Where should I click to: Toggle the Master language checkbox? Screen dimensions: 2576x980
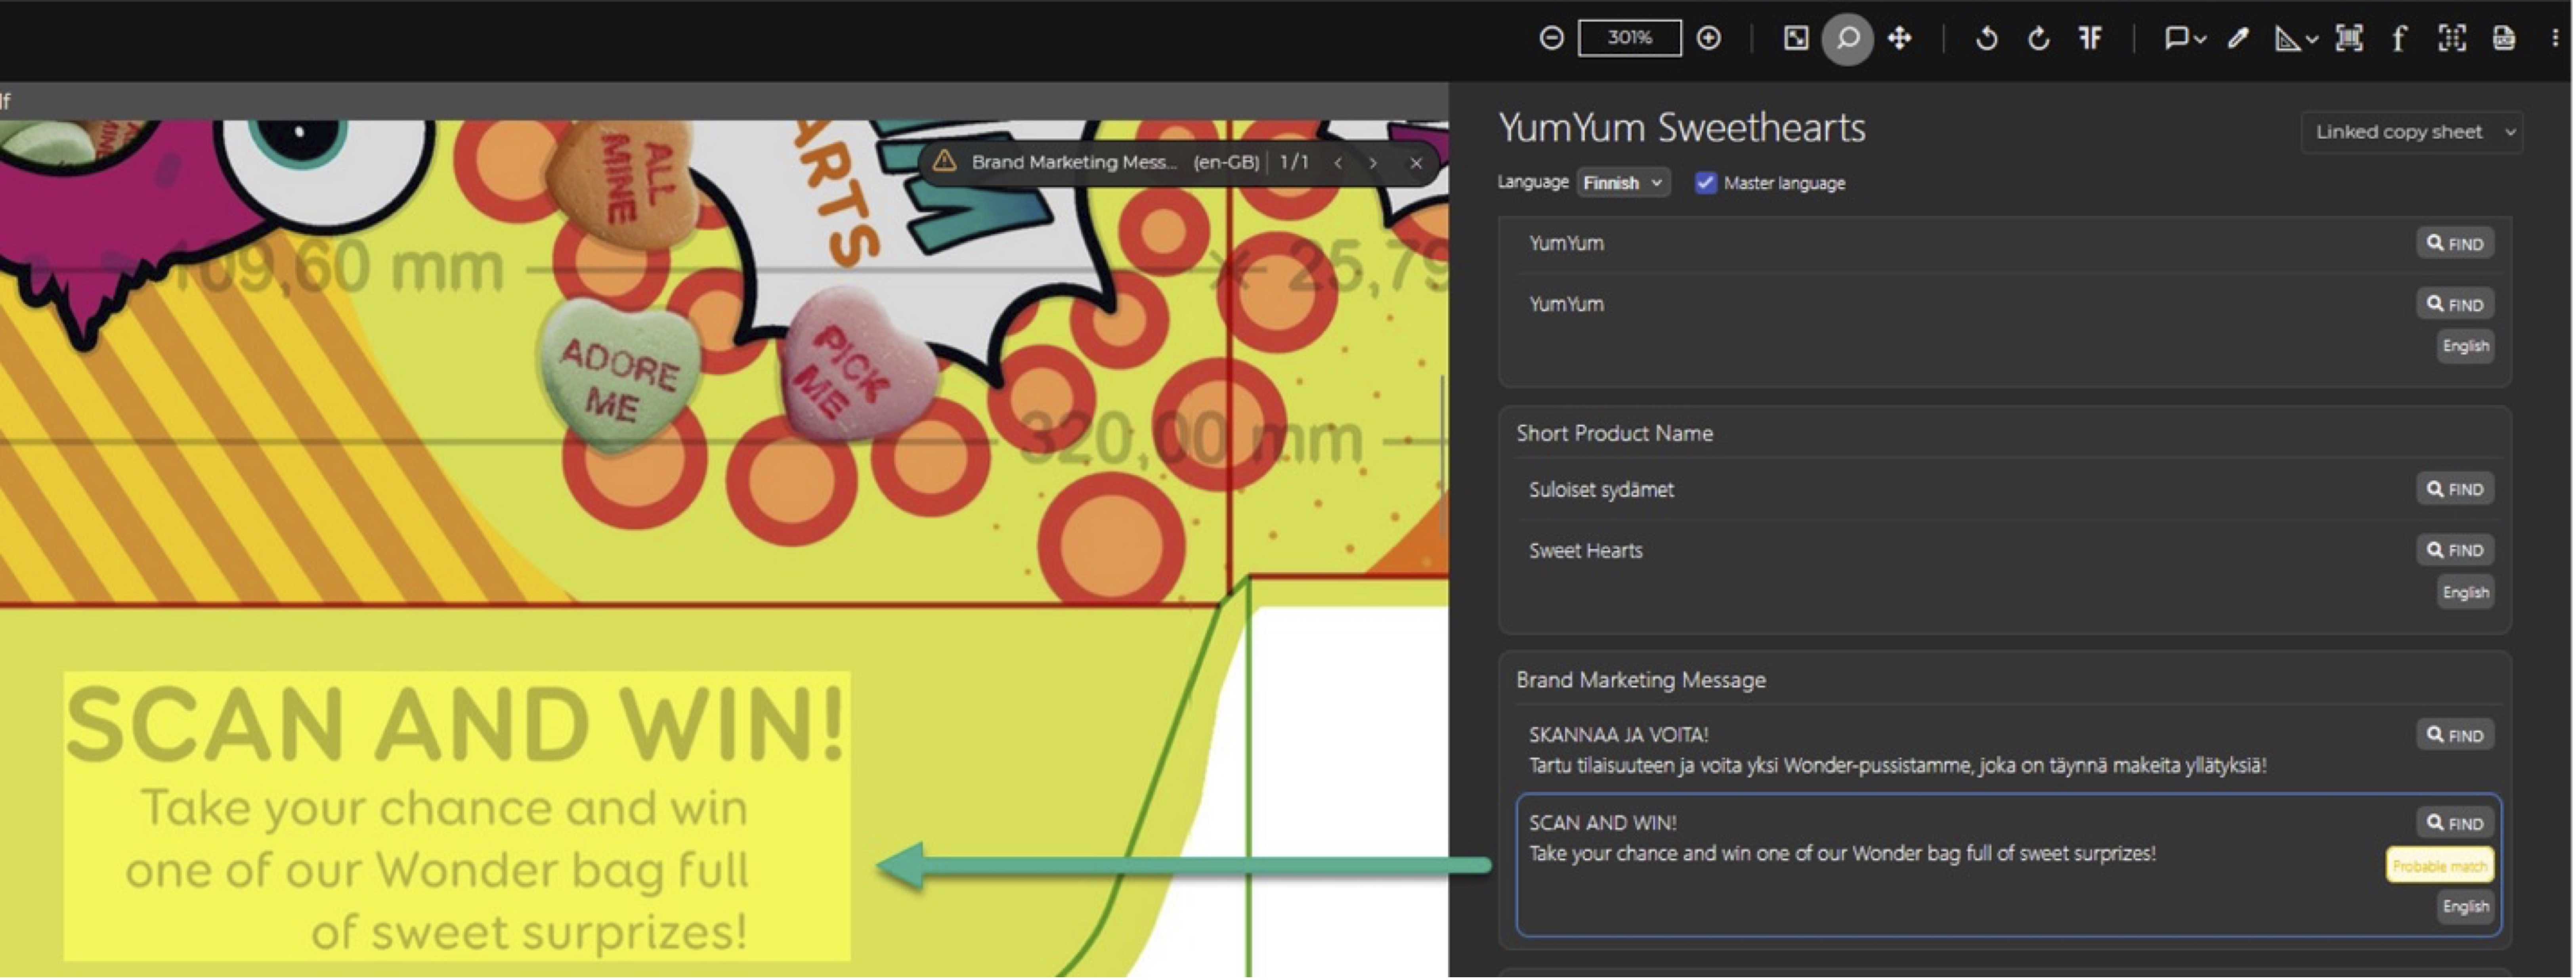1706,183
